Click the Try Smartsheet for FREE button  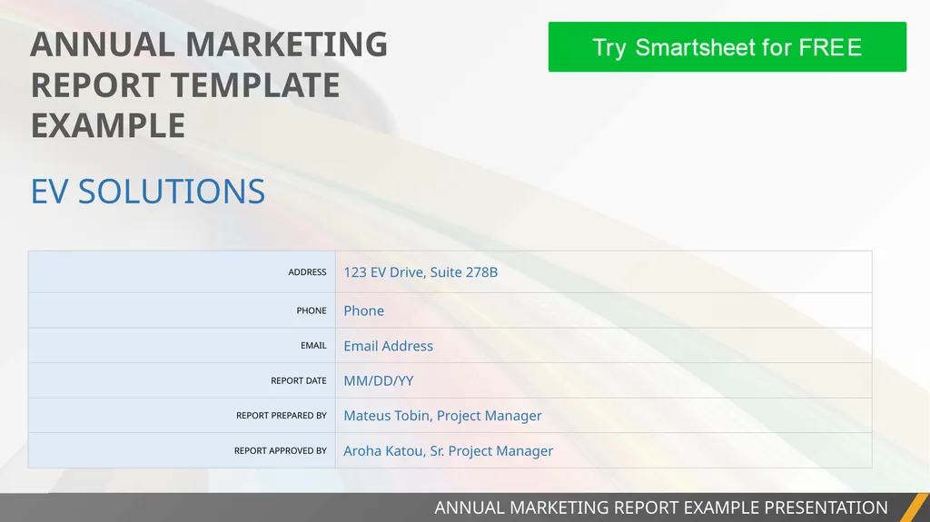coord(727,47)
